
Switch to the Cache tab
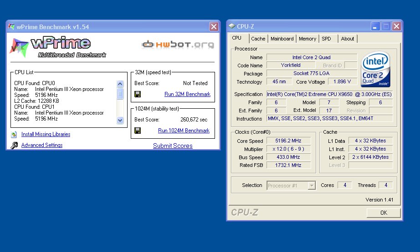point(258,39)
